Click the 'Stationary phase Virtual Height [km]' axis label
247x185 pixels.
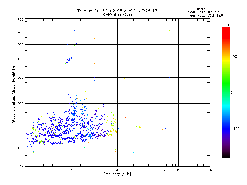(x=14, y=93)
